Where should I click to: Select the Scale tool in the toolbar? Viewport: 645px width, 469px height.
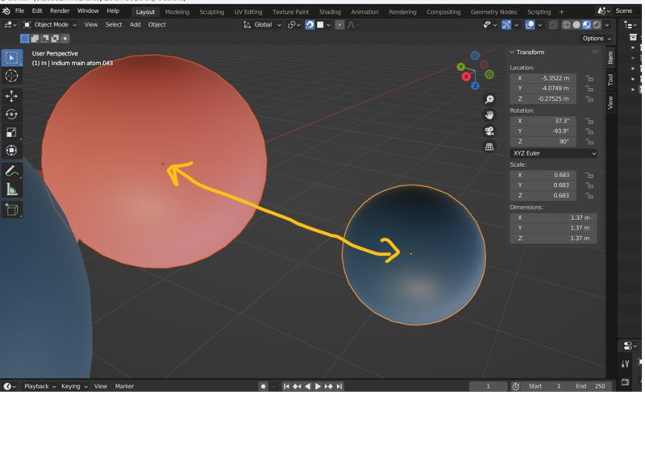pos(10,132)
